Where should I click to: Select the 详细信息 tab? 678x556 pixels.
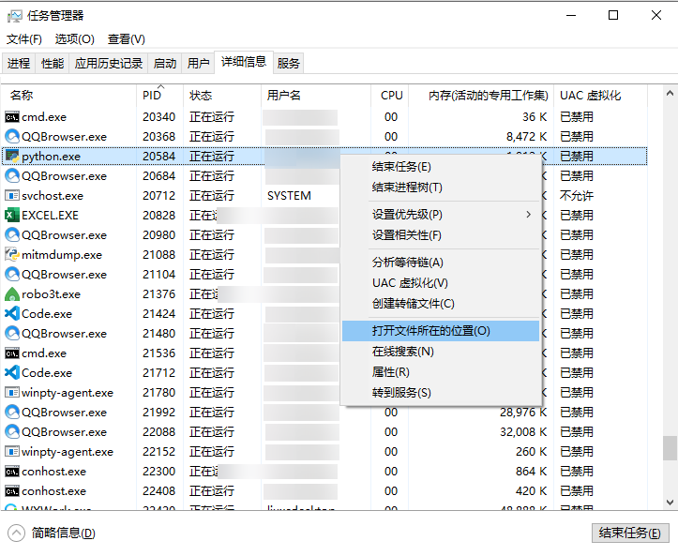(x=244, y=62)
